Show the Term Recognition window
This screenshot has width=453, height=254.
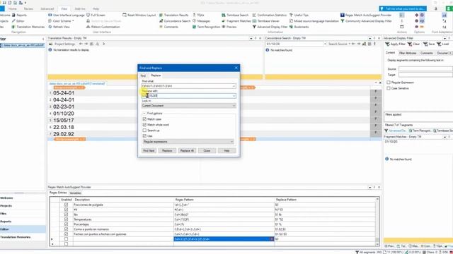coord(206,27)
